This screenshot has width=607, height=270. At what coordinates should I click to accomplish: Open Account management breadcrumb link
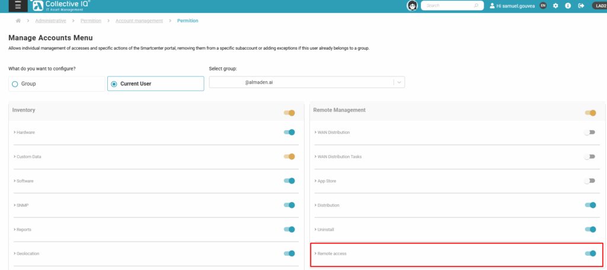139,21
